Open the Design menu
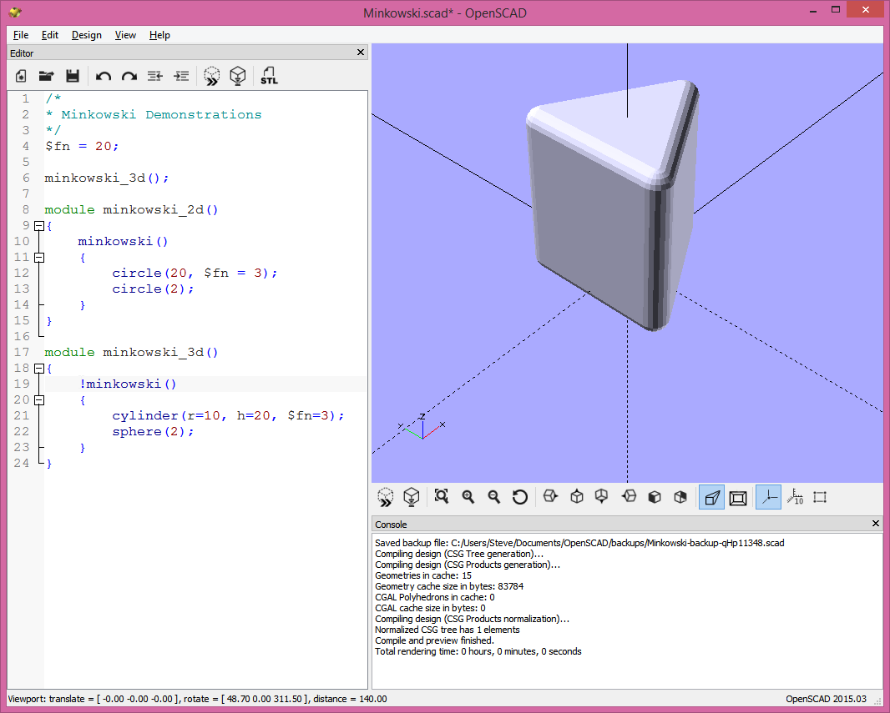 (86, 35)
